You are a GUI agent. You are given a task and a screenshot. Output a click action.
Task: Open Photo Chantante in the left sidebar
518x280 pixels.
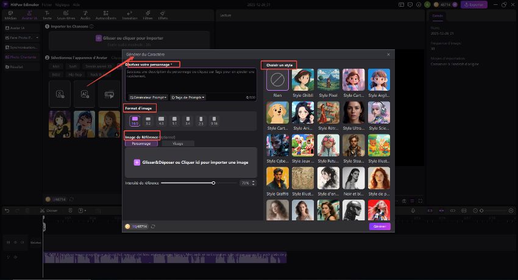[x=22, y=57]
